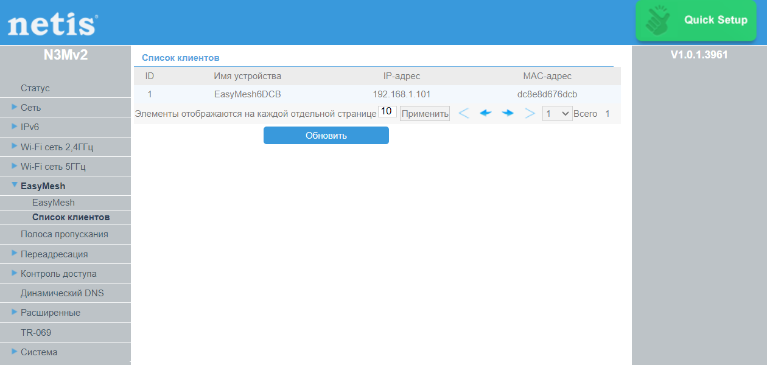Click firmware version V1.0.1.3961
This screenshot has width=767, height=365.
(699, 55)
